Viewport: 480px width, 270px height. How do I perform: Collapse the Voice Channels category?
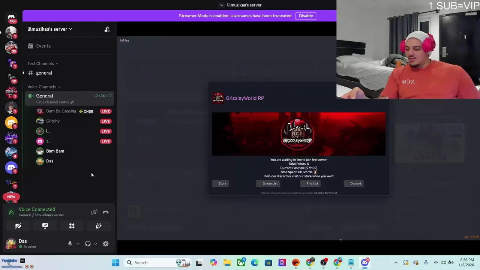(44, 87)
